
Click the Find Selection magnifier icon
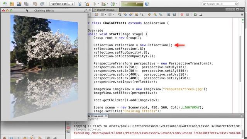pos(120,15)
